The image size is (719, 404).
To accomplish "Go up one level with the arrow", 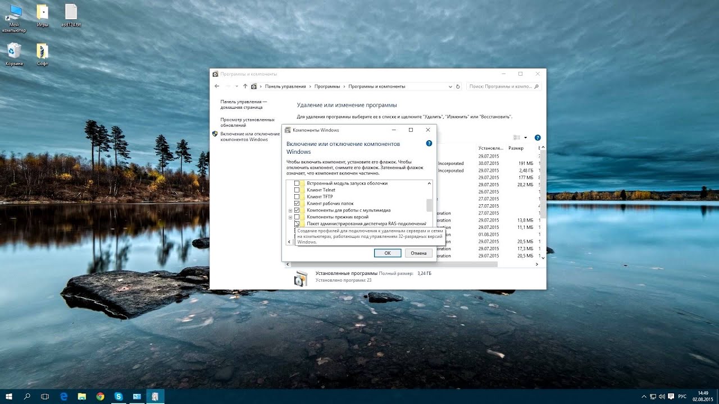I will [x=245, y=86].
